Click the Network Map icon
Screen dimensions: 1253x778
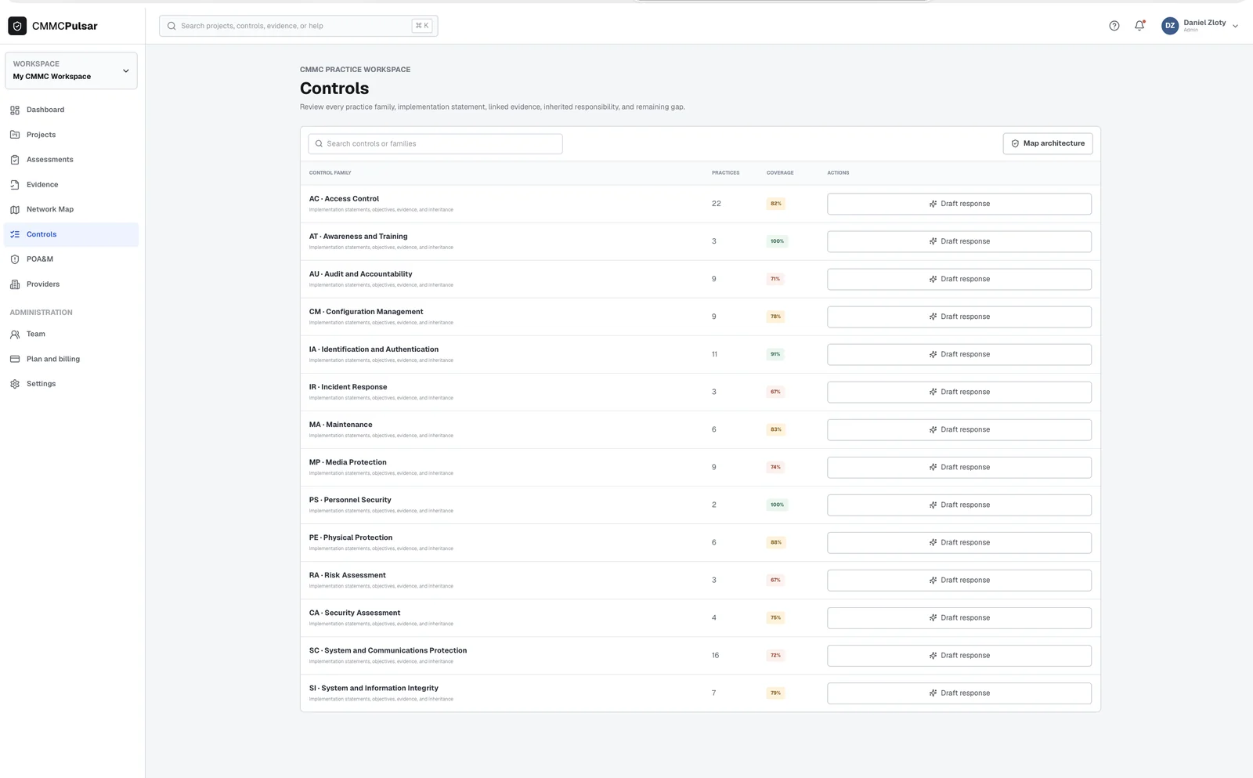point(15,209)
